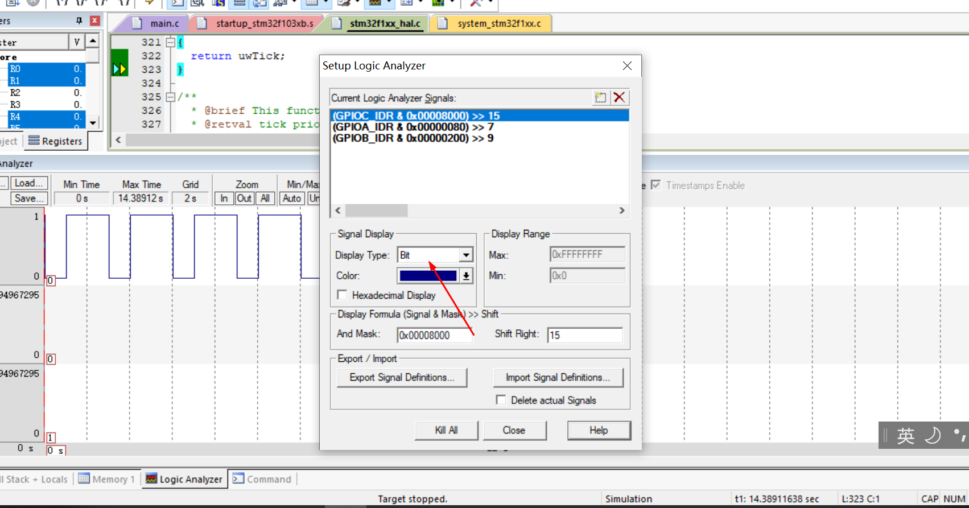The width and height of the screenshot is (969, 508).
Task: Click the signal list scroll right arrow
Action: click(x=622, y=210)
